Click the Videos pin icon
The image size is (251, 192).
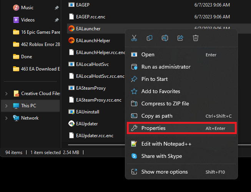click(x=57, y=20)
